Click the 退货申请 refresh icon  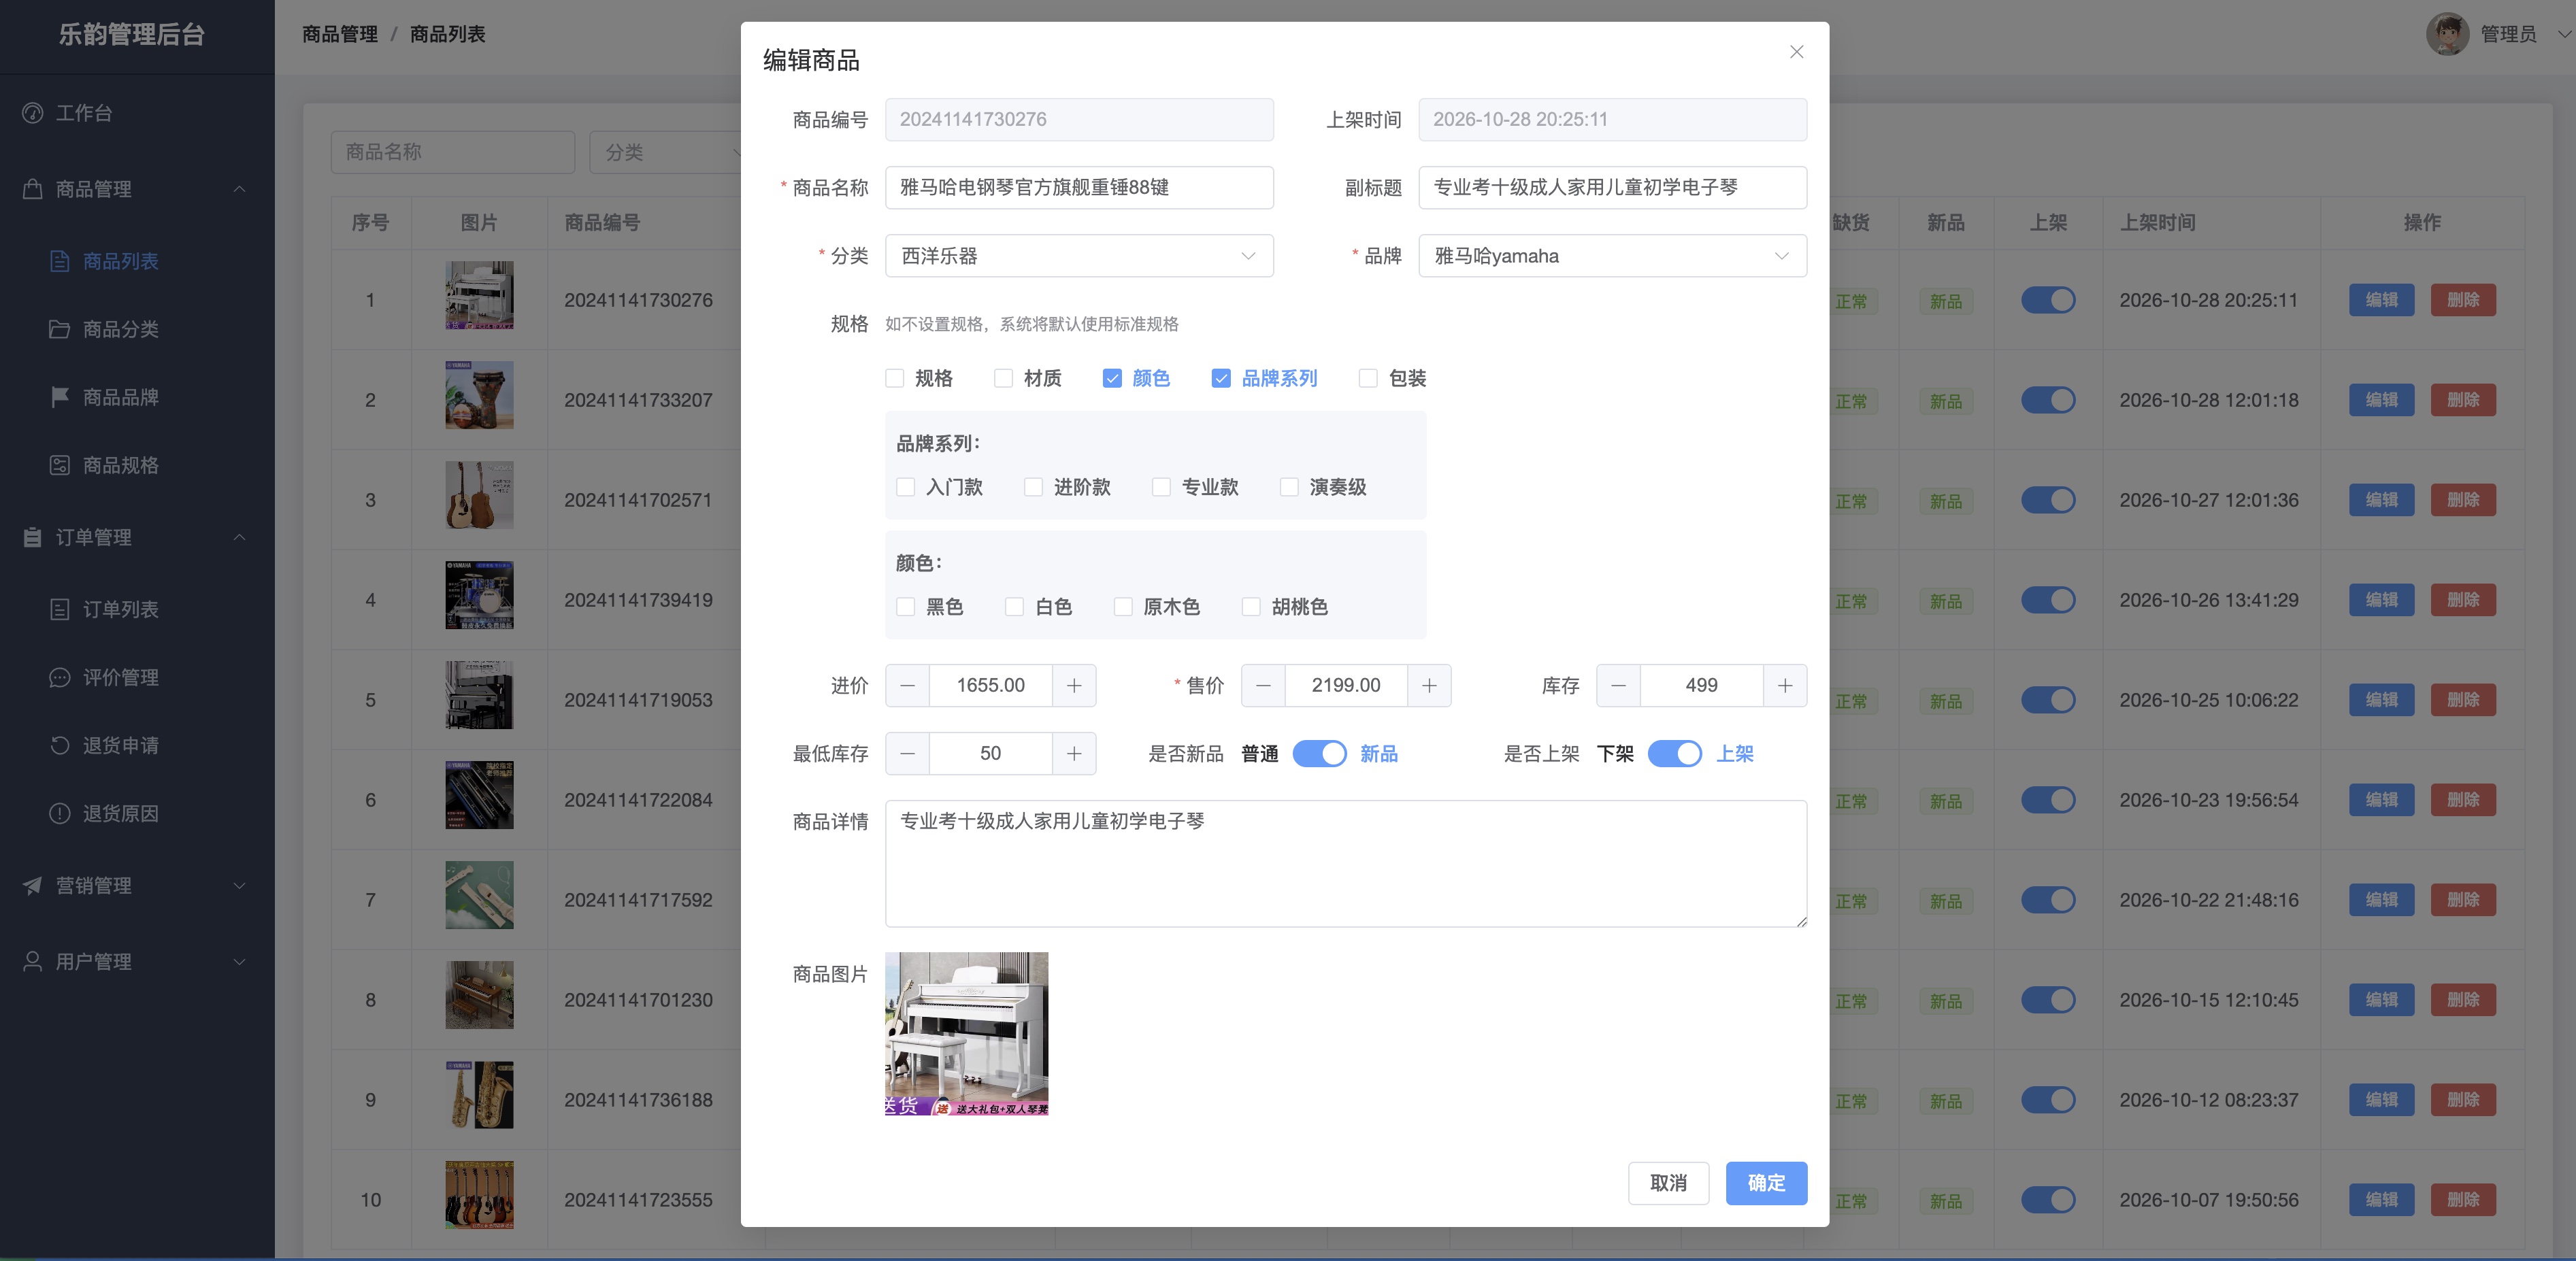pos(60,745)
